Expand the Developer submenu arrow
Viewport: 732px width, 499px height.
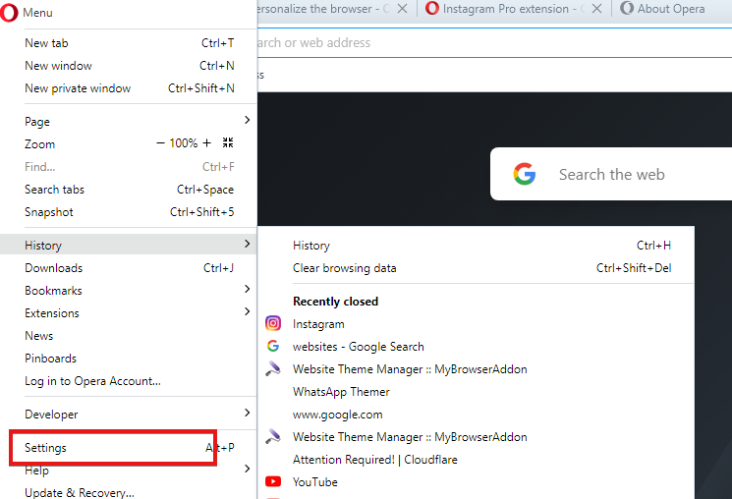[247, 414]
